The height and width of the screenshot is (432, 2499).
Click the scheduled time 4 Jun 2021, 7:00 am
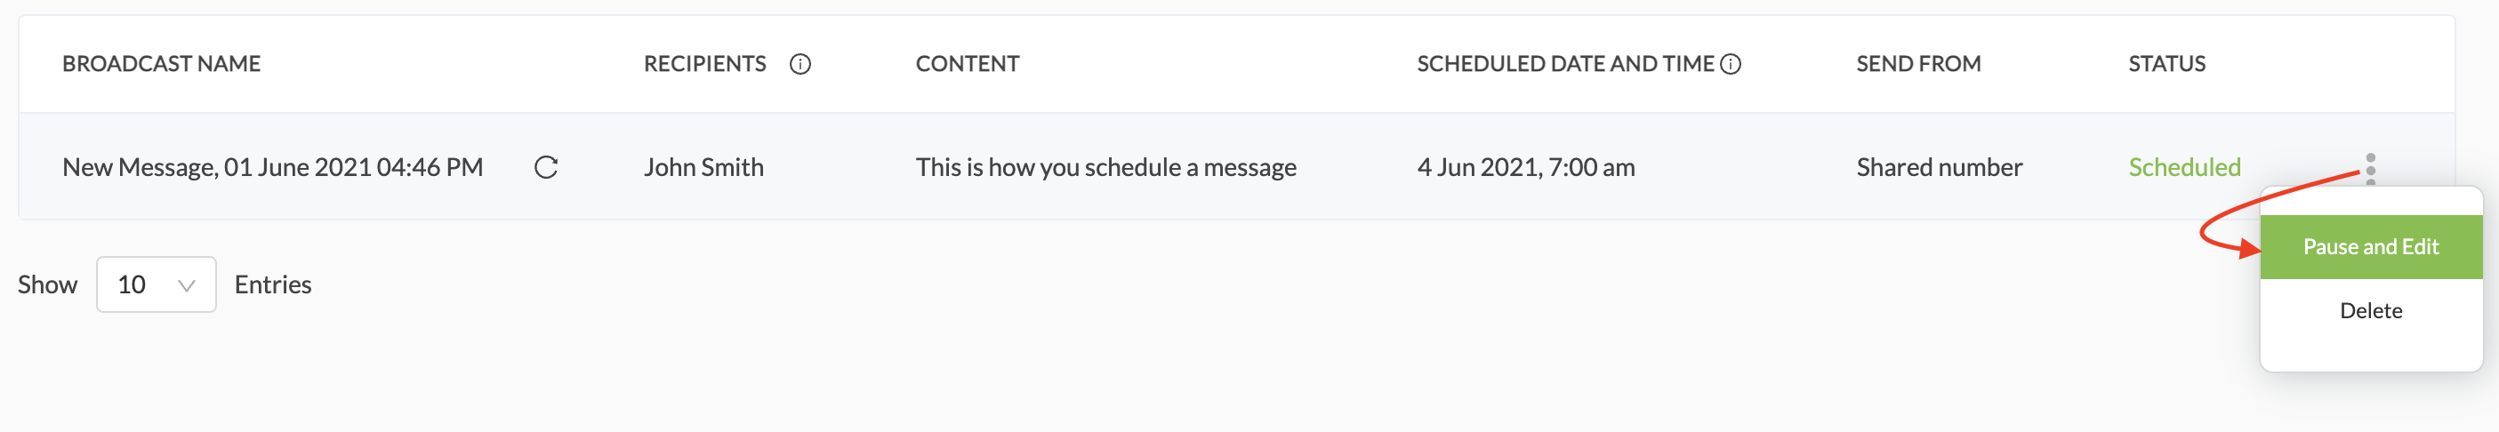click(1525, 168)
